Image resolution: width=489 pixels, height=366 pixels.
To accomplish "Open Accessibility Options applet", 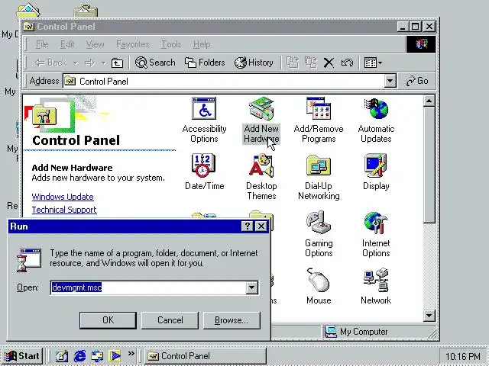I will (x=204, y=120).
